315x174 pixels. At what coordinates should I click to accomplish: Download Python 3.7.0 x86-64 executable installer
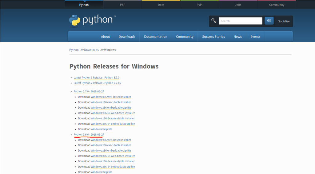(113, 118)
